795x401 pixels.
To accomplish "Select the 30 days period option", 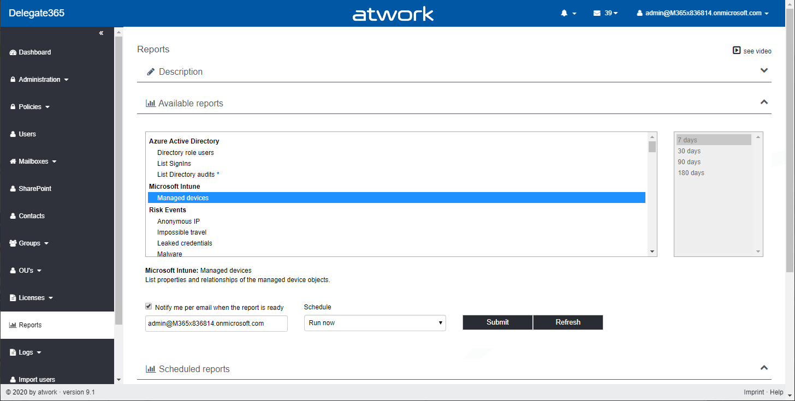I will (689, 151).
